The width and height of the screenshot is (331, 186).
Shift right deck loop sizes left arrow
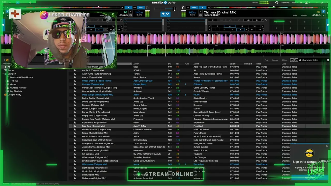coord(210,26)
